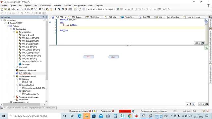Save the project with the floppy icon

click(x=9, y=9)
